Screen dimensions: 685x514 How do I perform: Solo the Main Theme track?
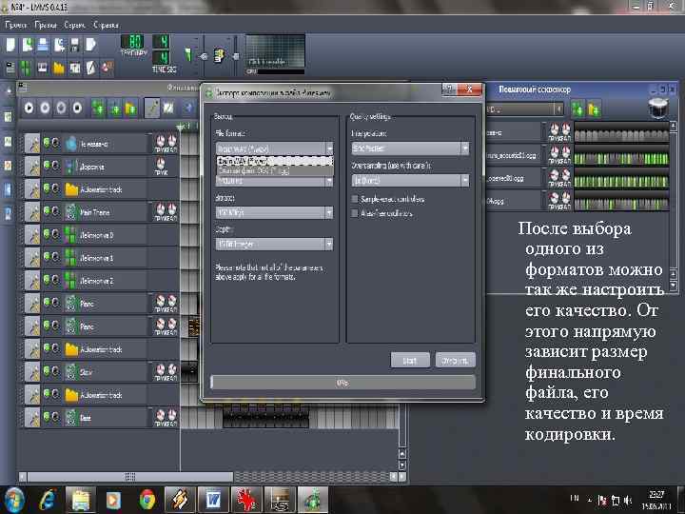pyautogui.click(x=55, y=211)
